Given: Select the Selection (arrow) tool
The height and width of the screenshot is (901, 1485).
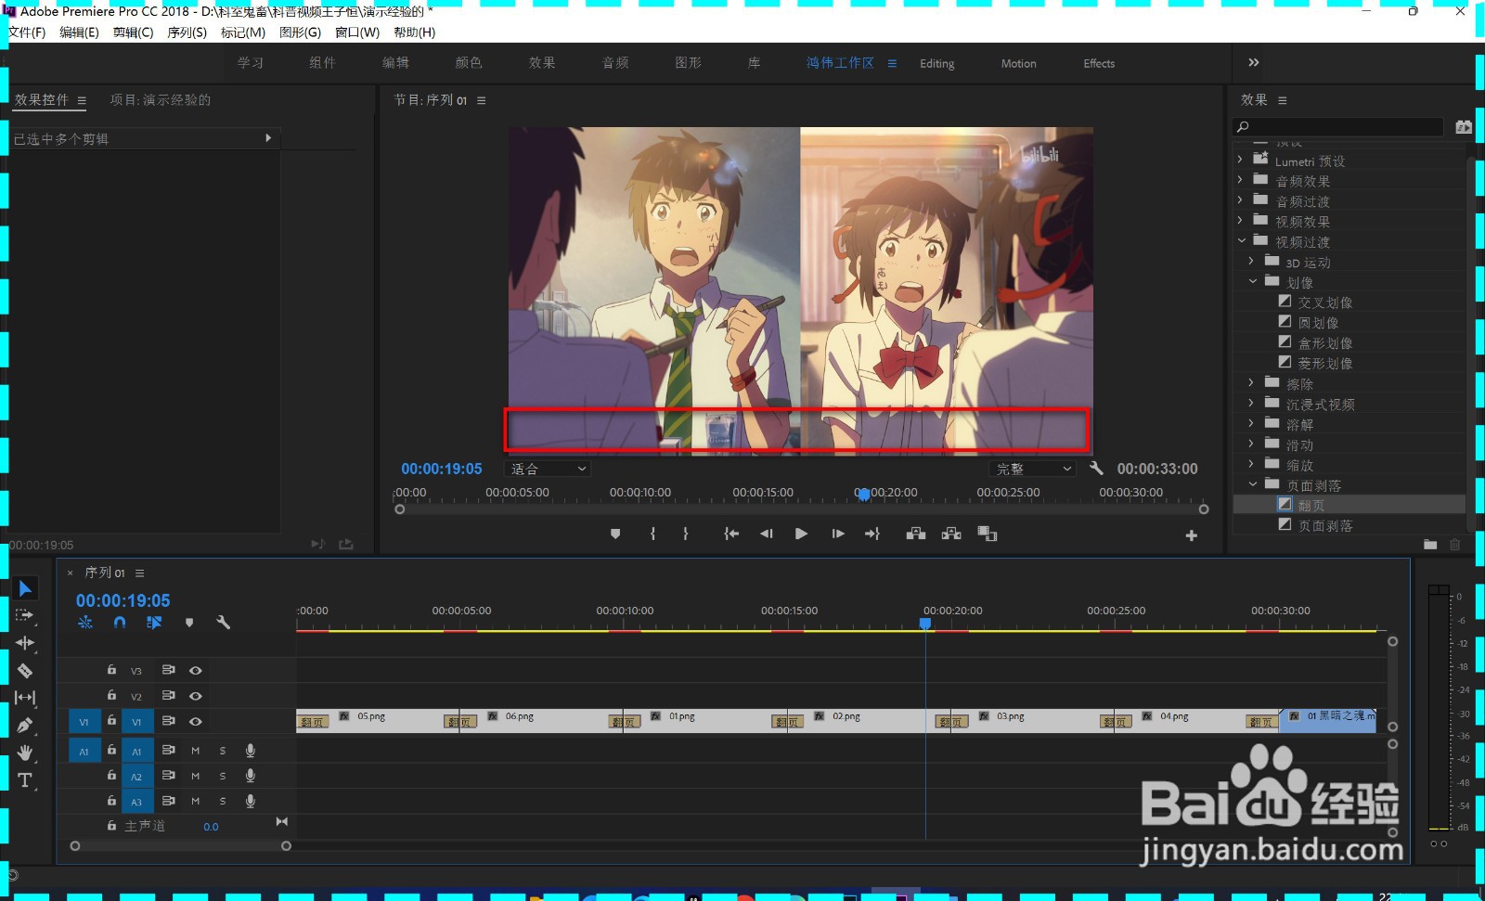Looking at the screenshot, I should (x=25, y=588).
